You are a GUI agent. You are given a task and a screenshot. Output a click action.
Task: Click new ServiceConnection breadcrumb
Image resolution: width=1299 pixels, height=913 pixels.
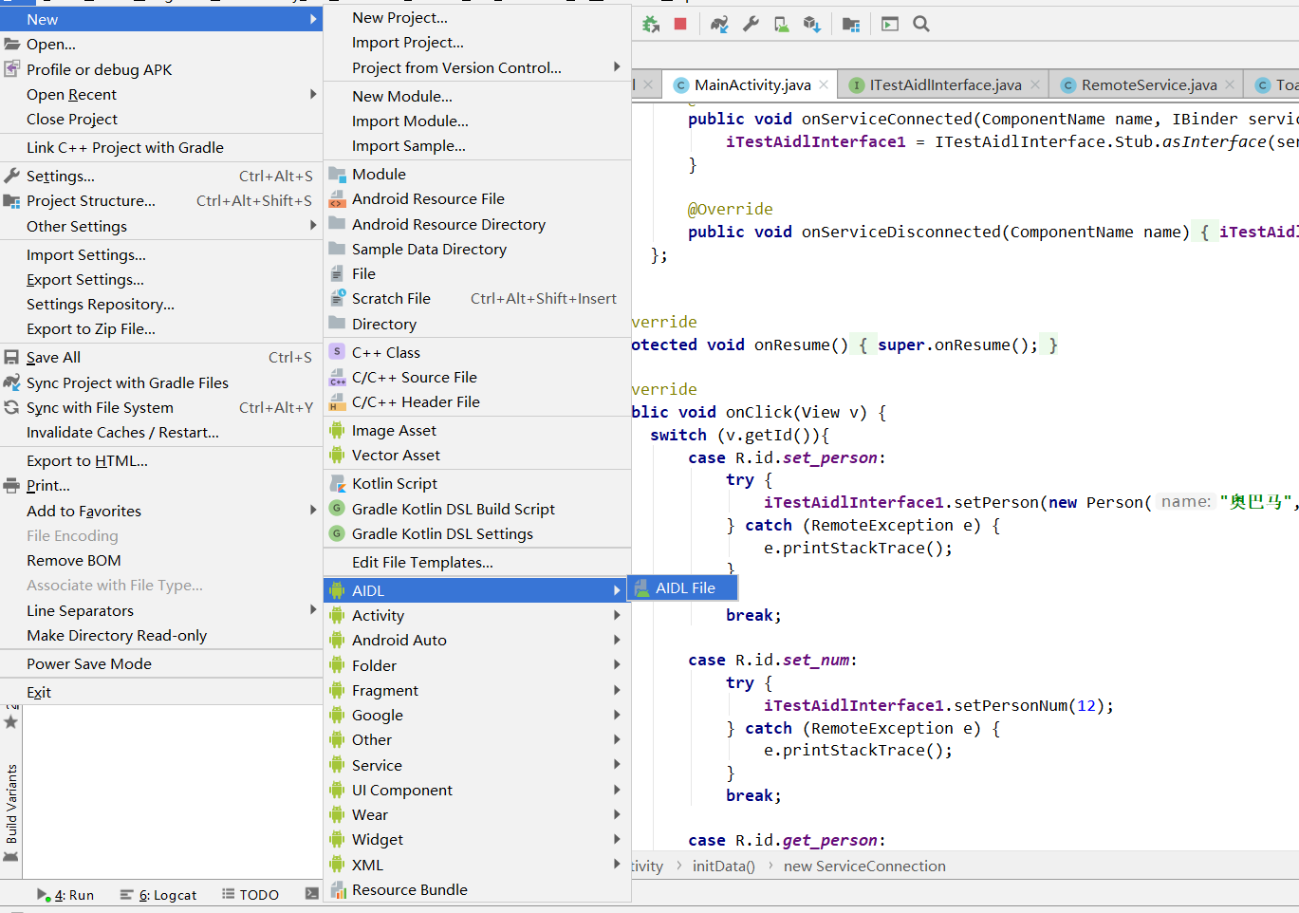864,866
